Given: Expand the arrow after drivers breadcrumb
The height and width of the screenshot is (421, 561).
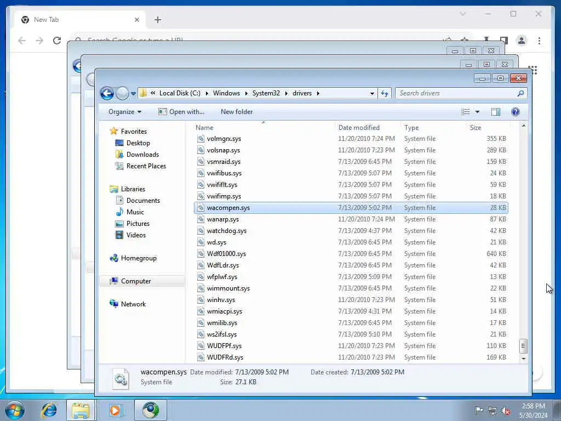Looking at the screenshot, I should [318, 93].
